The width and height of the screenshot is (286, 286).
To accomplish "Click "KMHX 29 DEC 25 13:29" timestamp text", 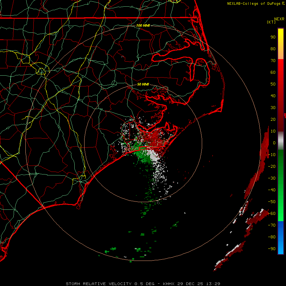I will point(192,284).
